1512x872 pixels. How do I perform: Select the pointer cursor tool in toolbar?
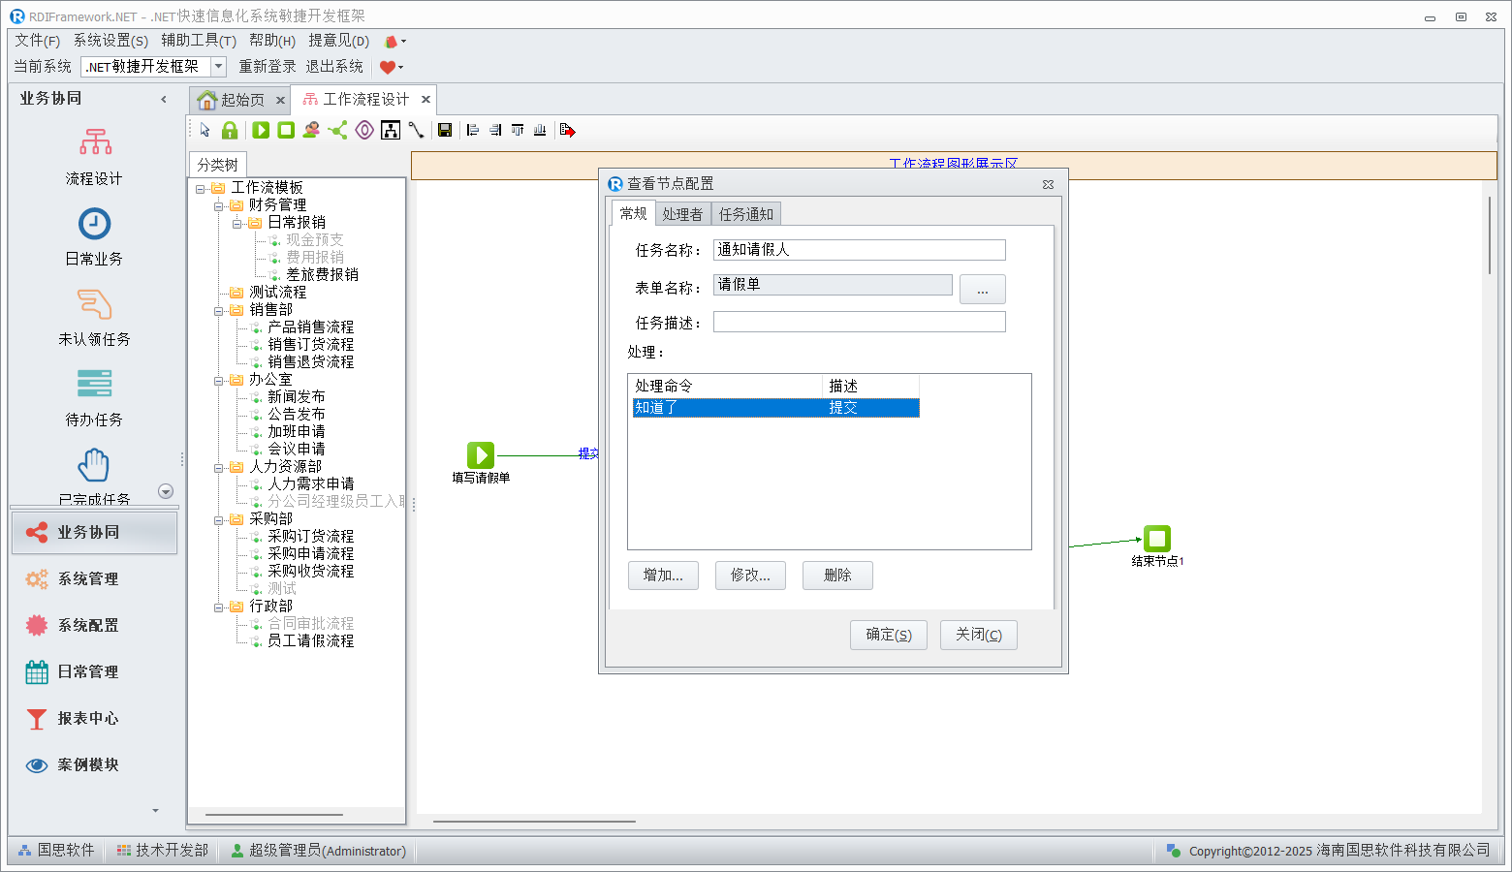point(205,130)
